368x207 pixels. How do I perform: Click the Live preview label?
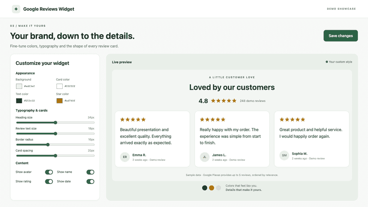pyautogui.click(x=122, y=62)
